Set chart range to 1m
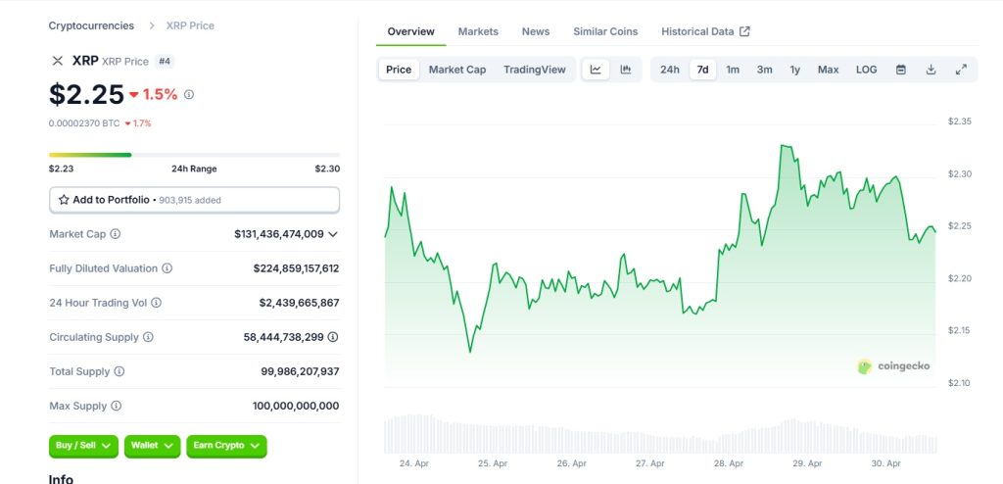 [733, 70]
